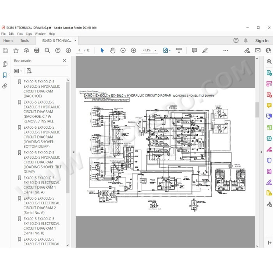Select the highlight pen tool
This screenshot has width=273, height=273.
(205, 50)
